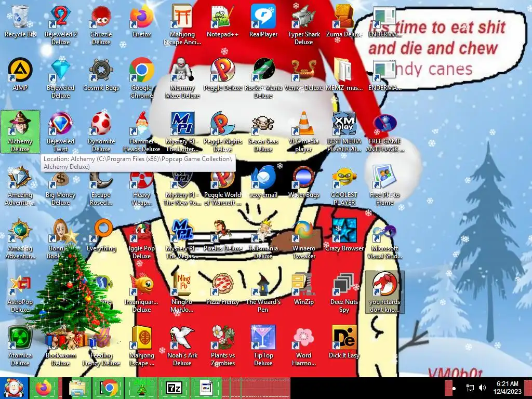The width and height of the screenshot is (532, 399).
Task: Open VLC media player shortcut
Action: (303, 131)
